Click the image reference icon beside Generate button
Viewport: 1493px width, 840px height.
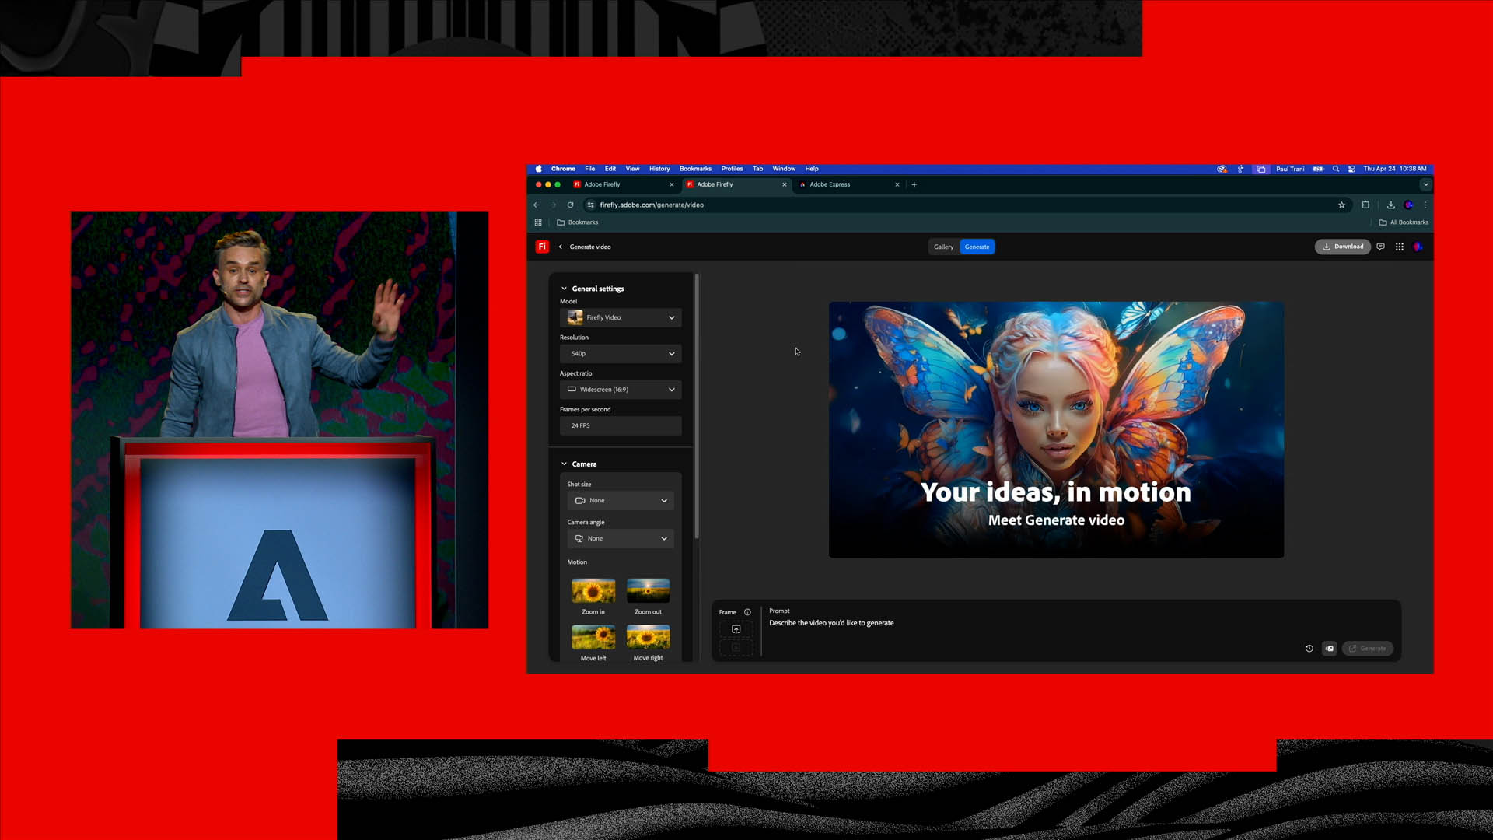[x=1329, y=648]
